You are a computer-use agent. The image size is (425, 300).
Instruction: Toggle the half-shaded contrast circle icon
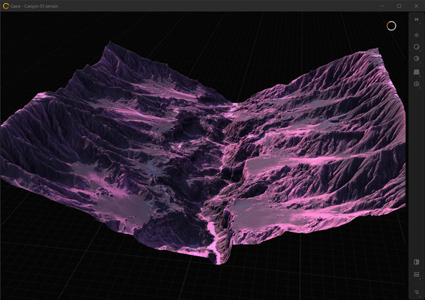[416, 59]
